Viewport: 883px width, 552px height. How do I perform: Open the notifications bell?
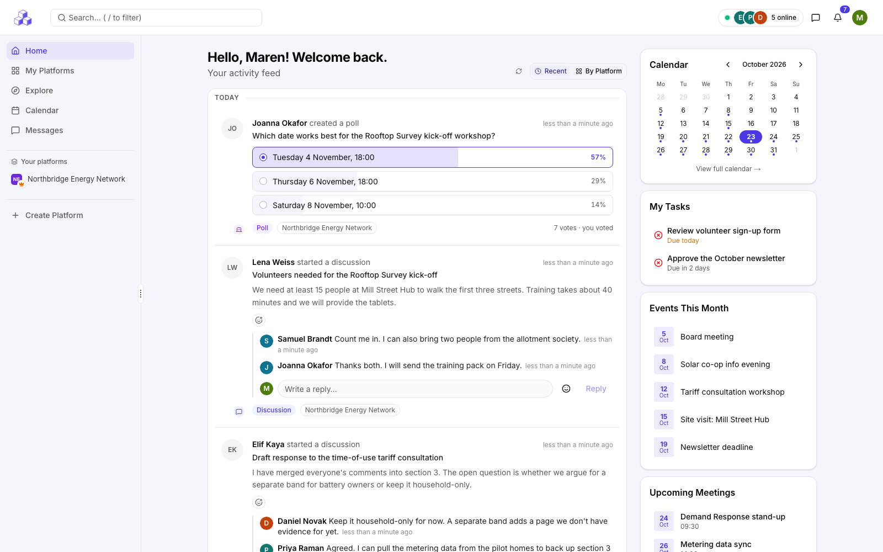pyautogui.click(x=838, y=18)
